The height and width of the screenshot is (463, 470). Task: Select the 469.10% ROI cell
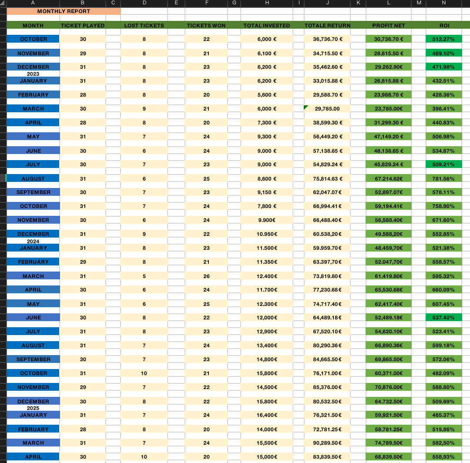click(x=443, y=54)
